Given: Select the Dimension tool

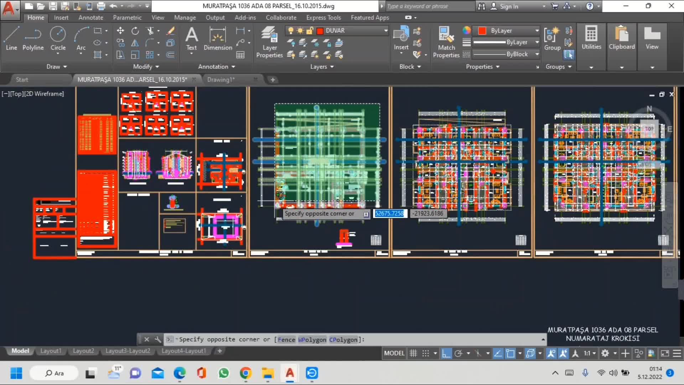Looking at the screenshot, I should [218, 38].
